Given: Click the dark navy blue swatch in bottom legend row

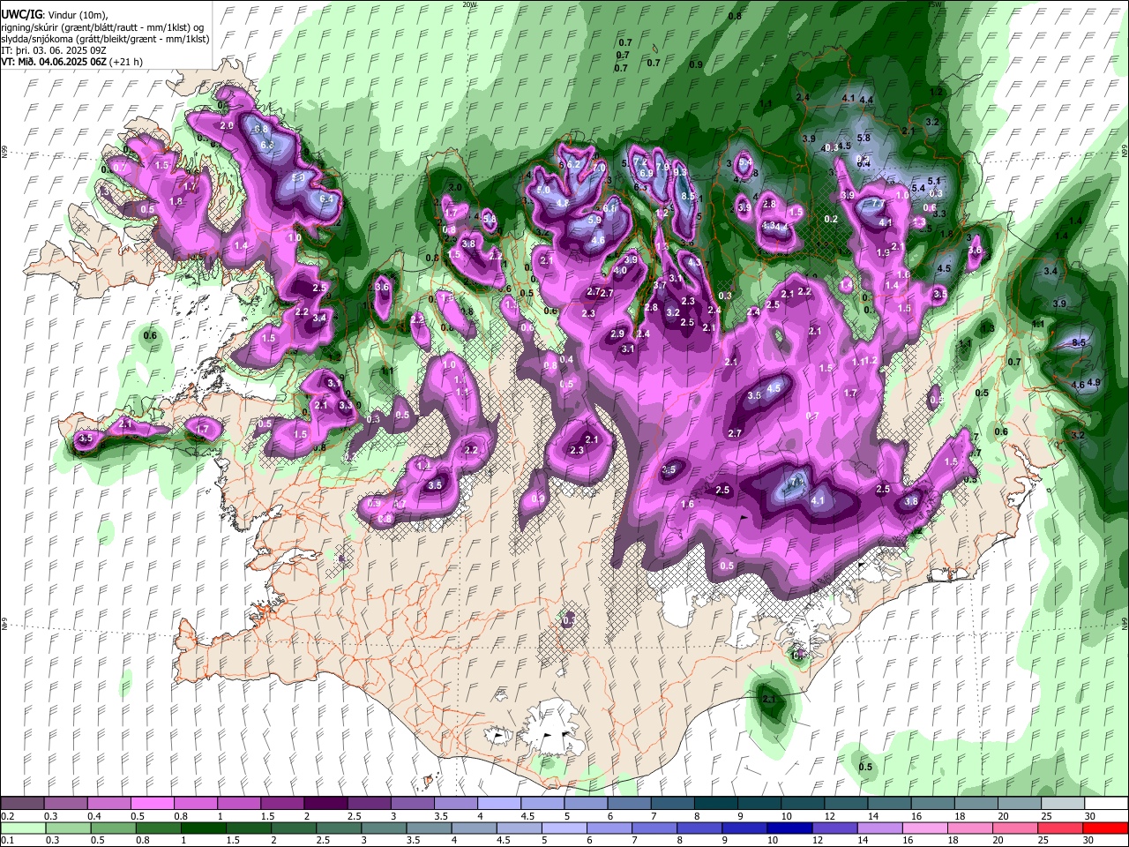Looking at the screenshot, I should pyautogui.click(x=788, y=828).
